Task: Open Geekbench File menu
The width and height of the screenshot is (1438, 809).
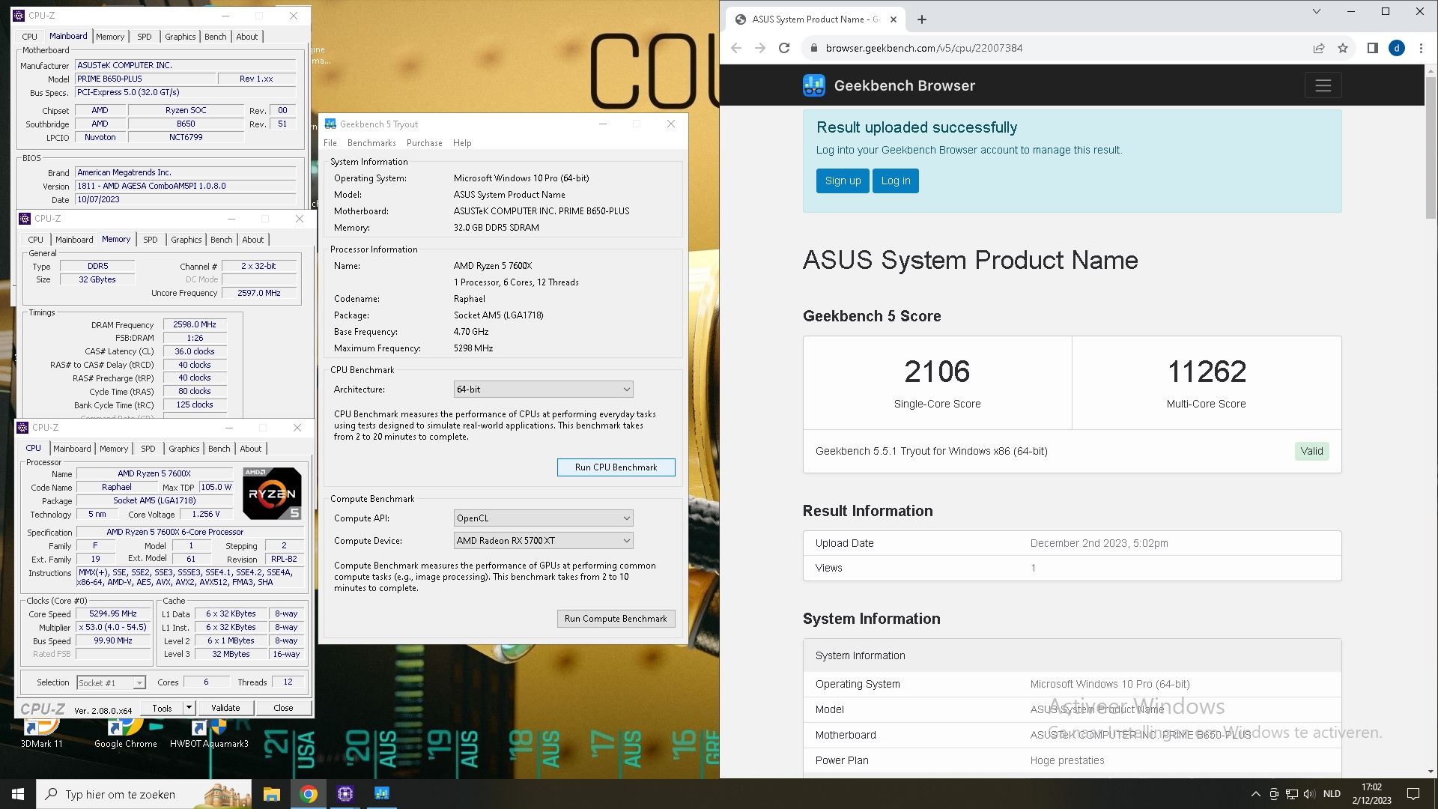Action: (x=330, y=143)
